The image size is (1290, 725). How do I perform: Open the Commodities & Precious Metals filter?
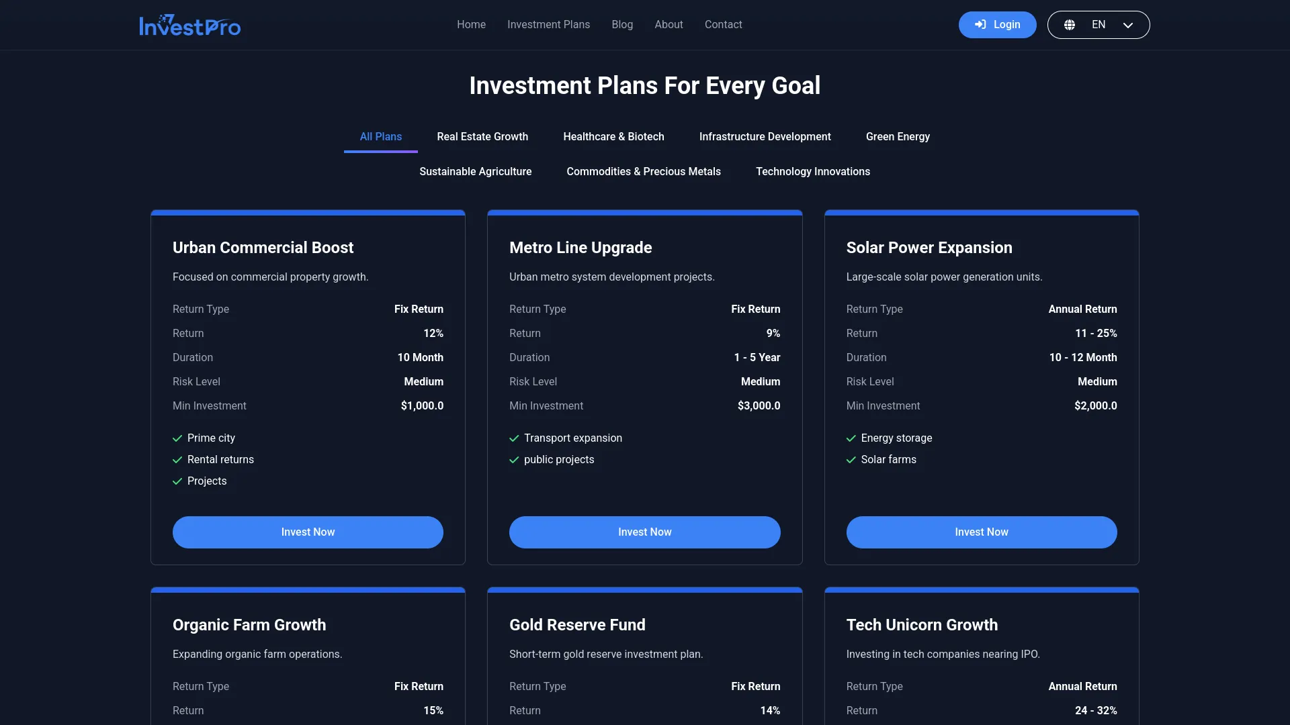(644, 171)
